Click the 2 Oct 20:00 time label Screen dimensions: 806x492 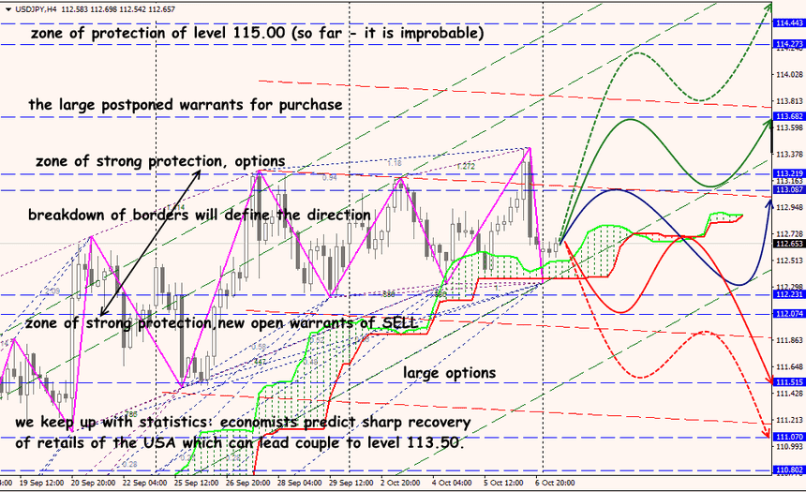400,484
